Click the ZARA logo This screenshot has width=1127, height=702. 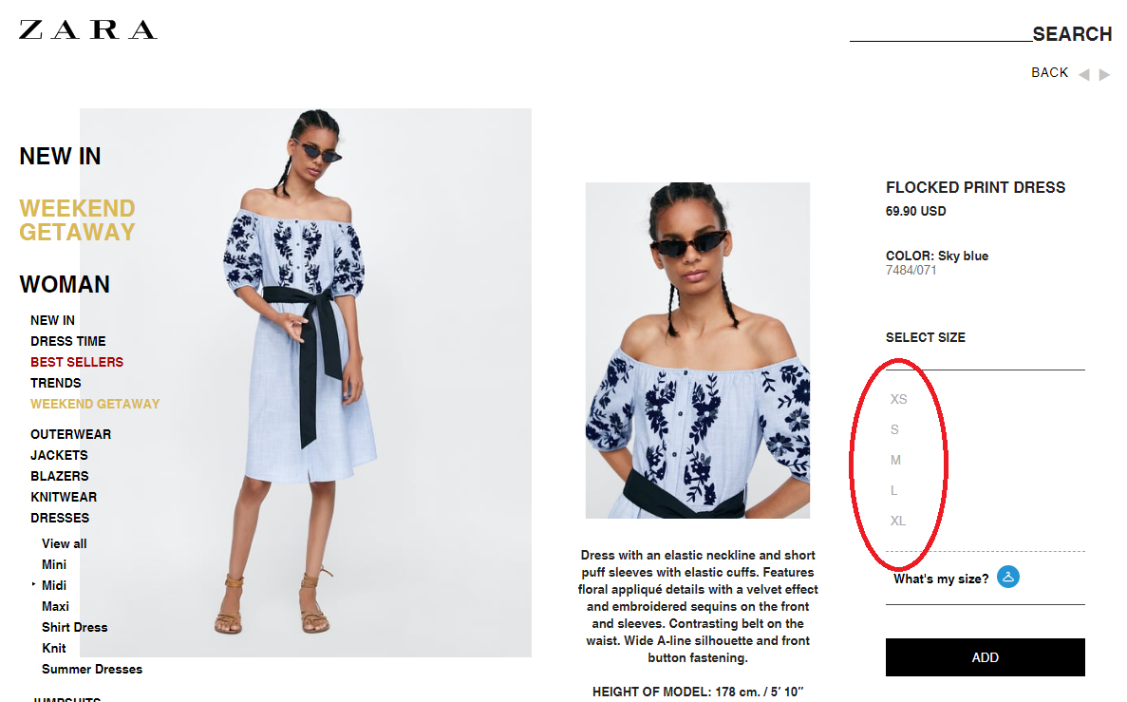coord(87,29)
